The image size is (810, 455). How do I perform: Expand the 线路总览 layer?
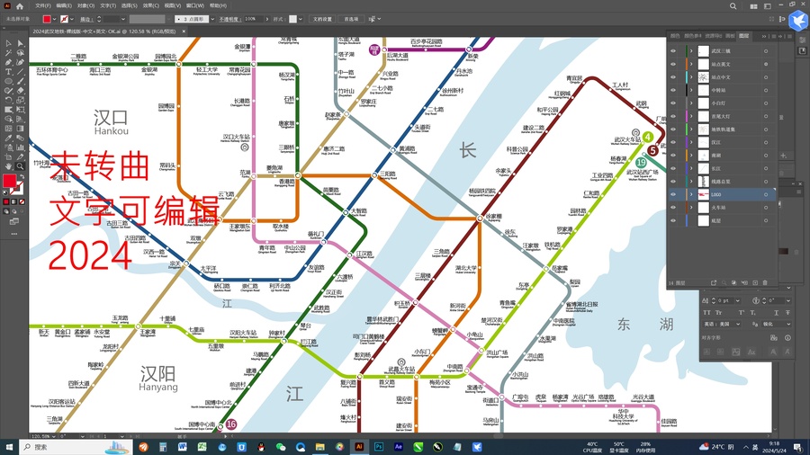(x=691, y=181)
